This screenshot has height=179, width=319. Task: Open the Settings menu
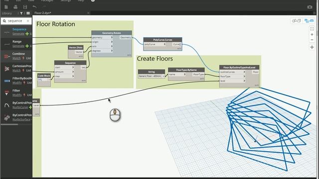tap(65, 1)
